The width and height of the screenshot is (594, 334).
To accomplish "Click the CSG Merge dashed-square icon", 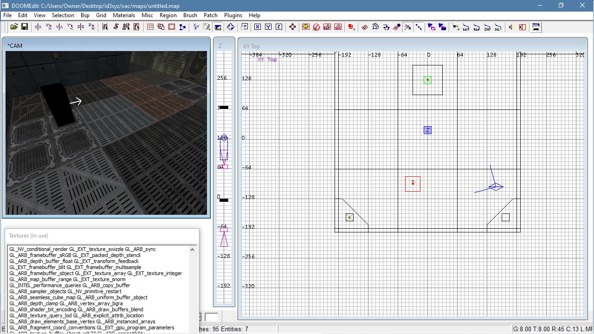I will [x=172, y=27].
